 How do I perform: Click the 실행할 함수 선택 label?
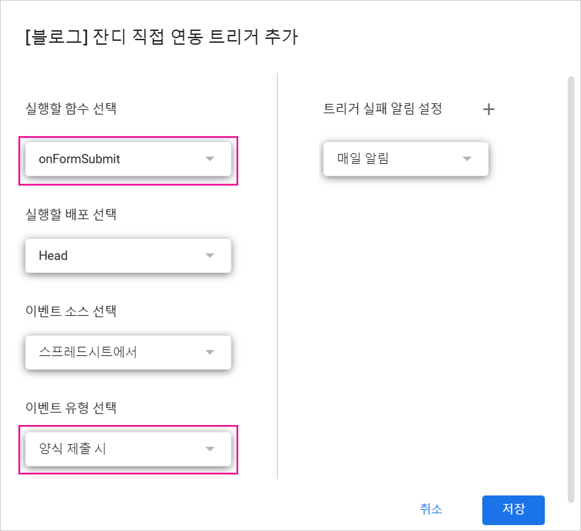[70, 108]
